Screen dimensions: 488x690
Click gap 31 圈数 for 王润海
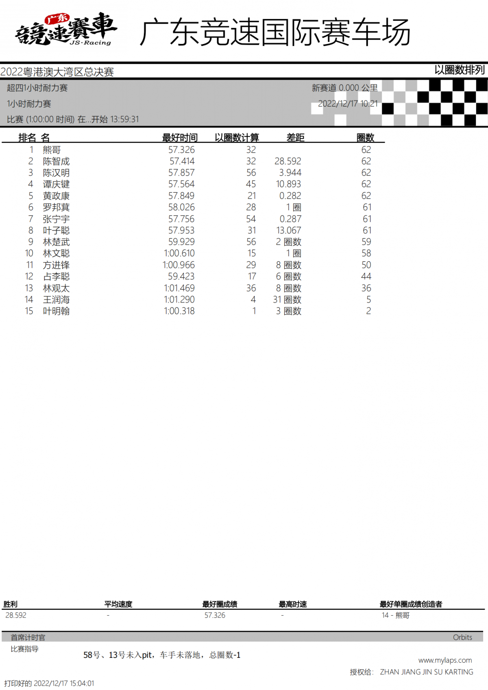(287, 300)
